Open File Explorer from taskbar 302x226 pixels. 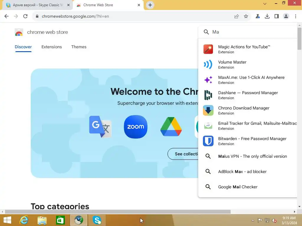click(x=42, y=220)
